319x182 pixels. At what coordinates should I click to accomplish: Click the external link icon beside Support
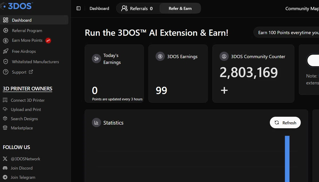click(31, 72)
